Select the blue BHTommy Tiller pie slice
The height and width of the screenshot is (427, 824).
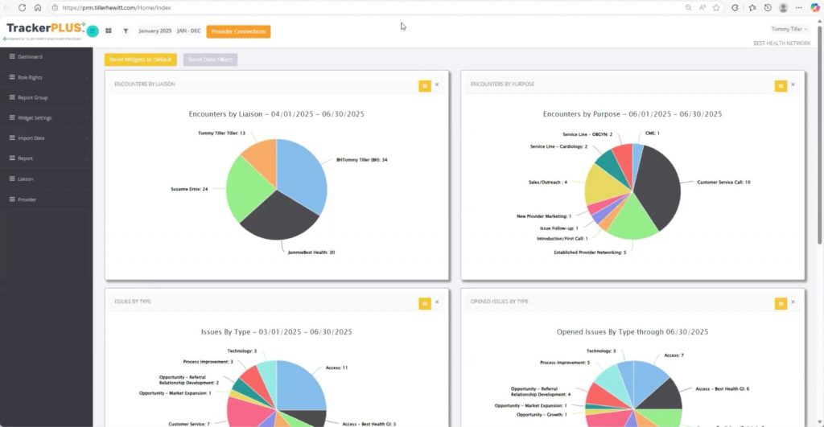[303, 170]
